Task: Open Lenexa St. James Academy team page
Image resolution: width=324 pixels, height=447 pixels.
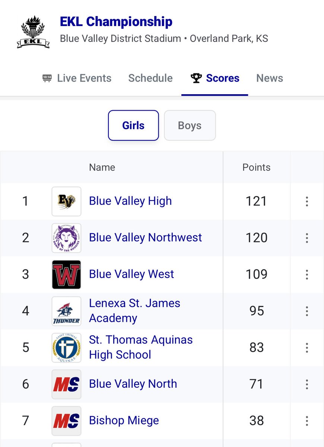Action: [x=135, y=311]
